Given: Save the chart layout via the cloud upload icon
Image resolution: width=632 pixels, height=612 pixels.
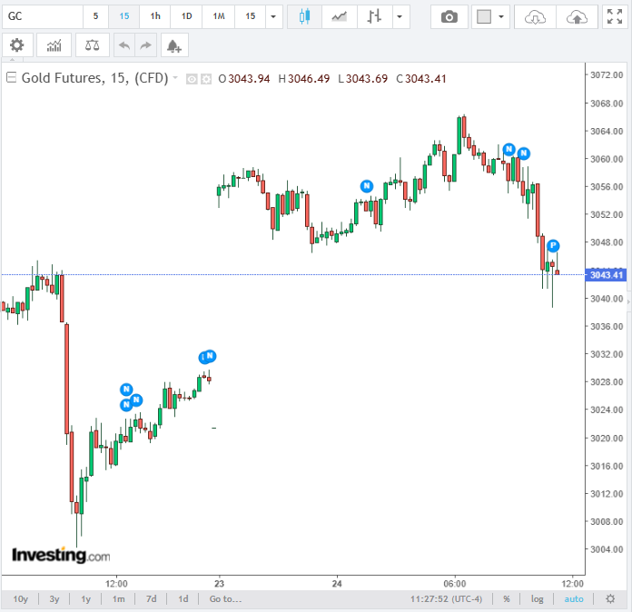Looking at the screenshot, I should tap(577, 16).
